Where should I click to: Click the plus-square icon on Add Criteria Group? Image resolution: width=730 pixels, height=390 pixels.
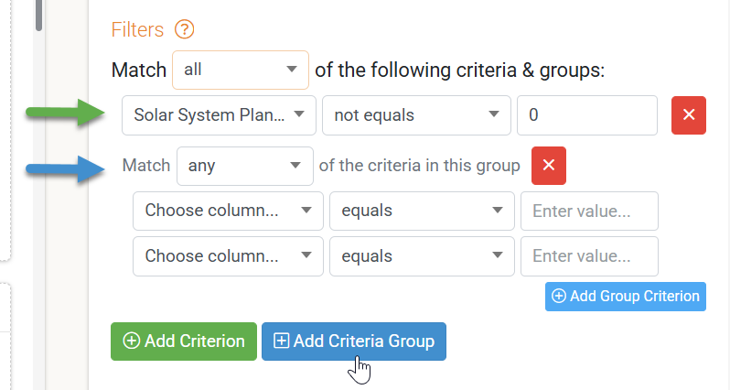point(281,341)
